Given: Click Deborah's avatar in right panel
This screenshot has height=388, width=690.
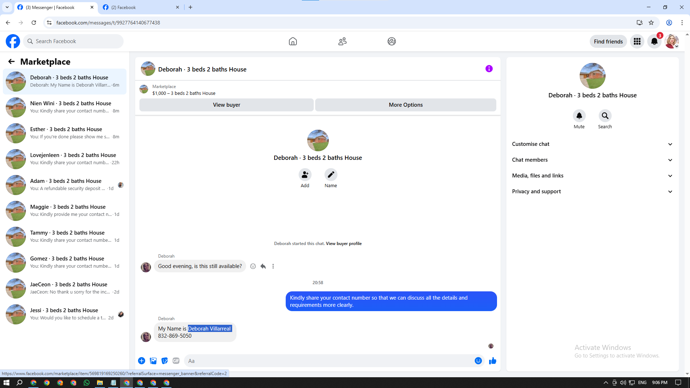Looking at the screenshot, I should pos(592,76).
